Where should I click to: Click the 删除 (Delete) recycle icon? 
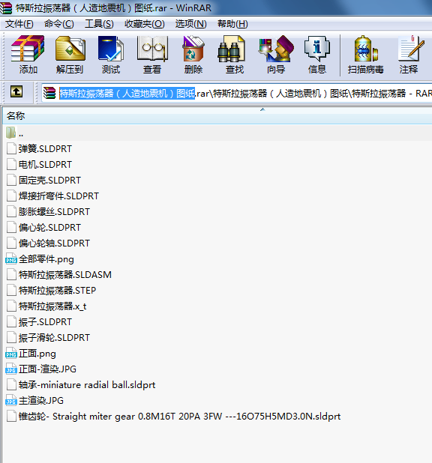point(193,49)
